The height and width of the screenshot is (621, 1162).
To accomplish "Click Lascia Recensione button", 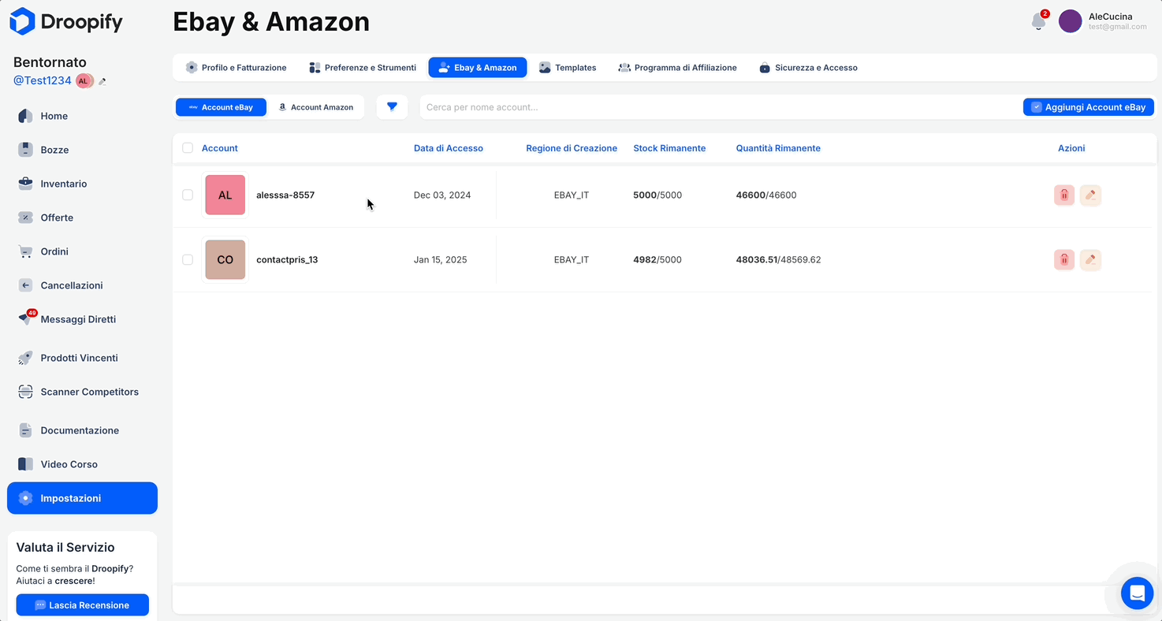I will point(83,605).
